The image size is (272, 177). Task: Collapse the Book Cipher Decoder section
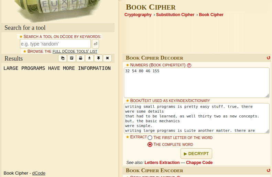point(269,58)
